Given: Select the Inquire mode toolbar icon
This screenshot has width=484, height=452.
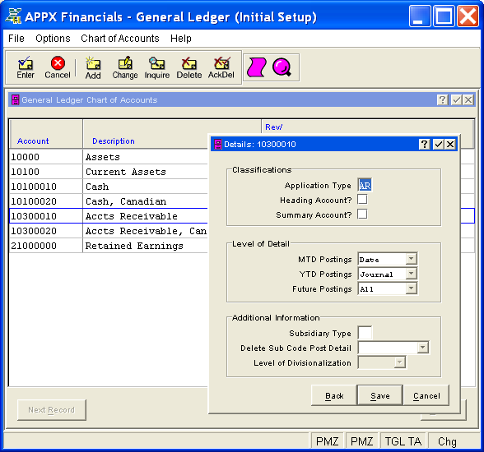Looking at the screenshot, I should pos(157,67).
